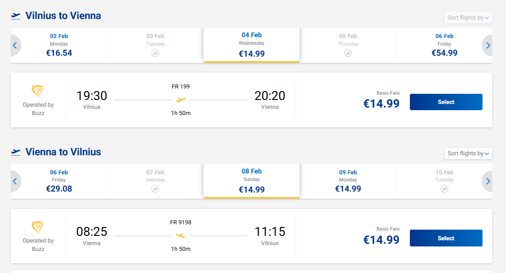This screenshot has height=273, width=506.
Task: Click the Ryanair harp logo on FR 9198
Action: tap(38, 228)
